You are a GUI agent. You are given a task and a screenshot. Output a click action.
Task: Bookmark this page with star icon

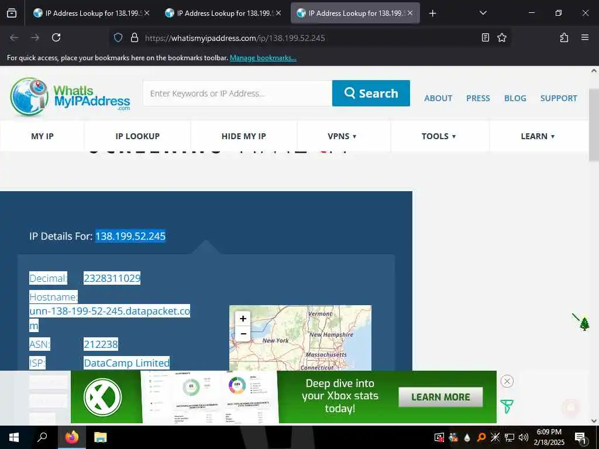[501, 37]
